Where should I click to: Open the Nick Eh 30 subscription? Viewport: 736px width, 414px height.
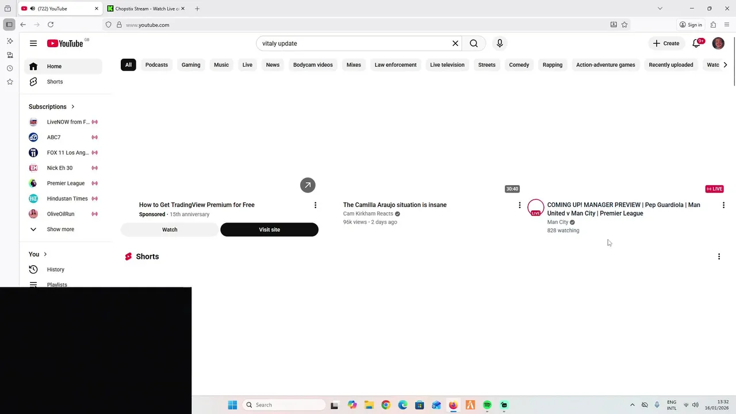(x=63, y=168)
